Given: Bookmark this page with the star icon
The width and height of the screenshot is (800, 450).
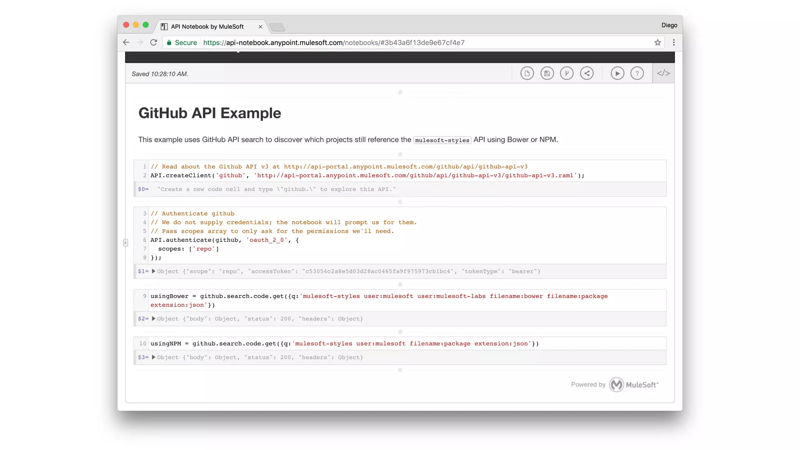Looking at the screenshot, I should (657, 43).
